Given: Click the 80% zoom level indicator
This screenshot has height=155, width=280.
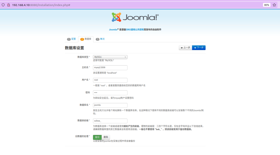Looking at the screenshot, I should click(x=267, y=5).
